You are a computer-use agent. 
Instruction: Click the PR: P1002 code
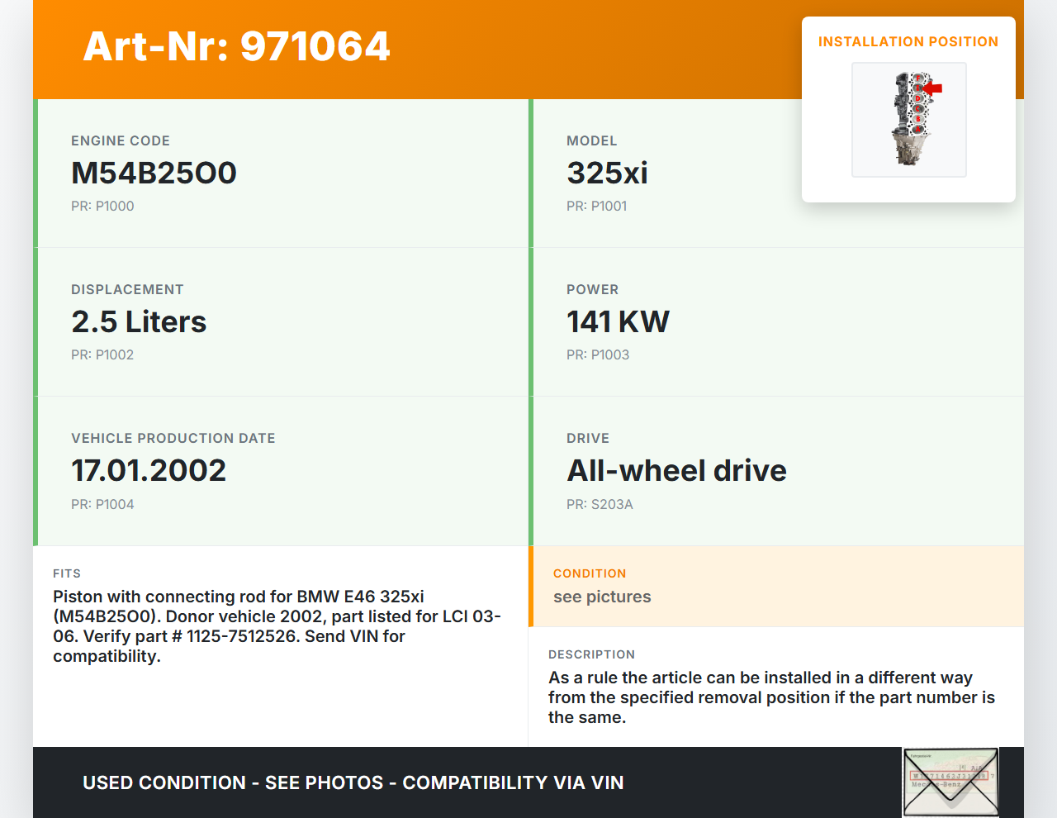102,354
